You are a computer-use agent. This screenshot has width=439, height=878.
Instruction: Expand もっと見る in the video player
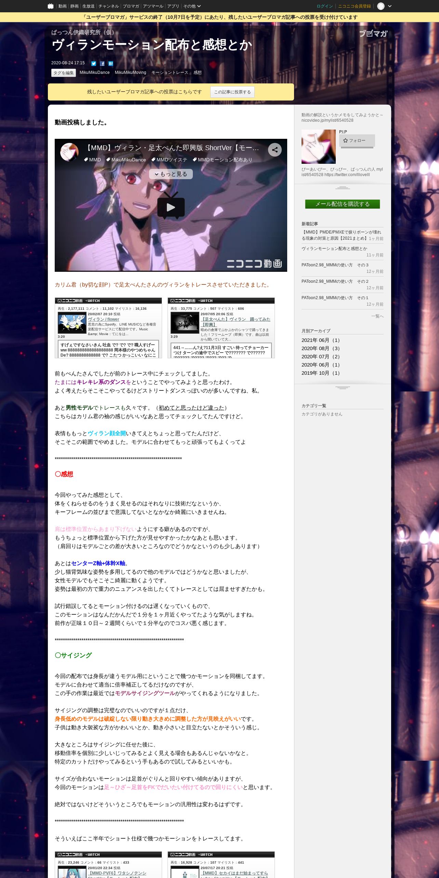(x=171, y=174)
